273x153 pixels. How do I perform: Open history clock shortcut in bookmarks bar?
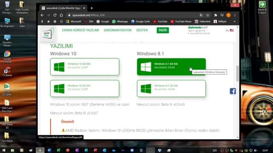click(x=61, y=22)
